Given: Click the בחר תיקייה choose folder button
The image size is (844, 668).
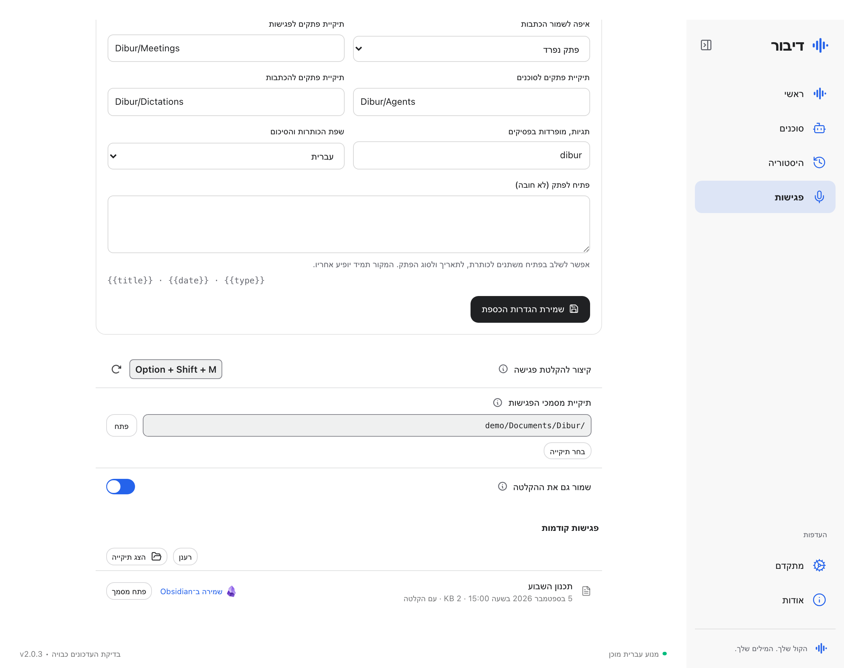Looking at the screenshot, I should tap(567, 451).
